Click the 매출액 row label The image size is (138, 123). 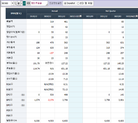[9, 21]
